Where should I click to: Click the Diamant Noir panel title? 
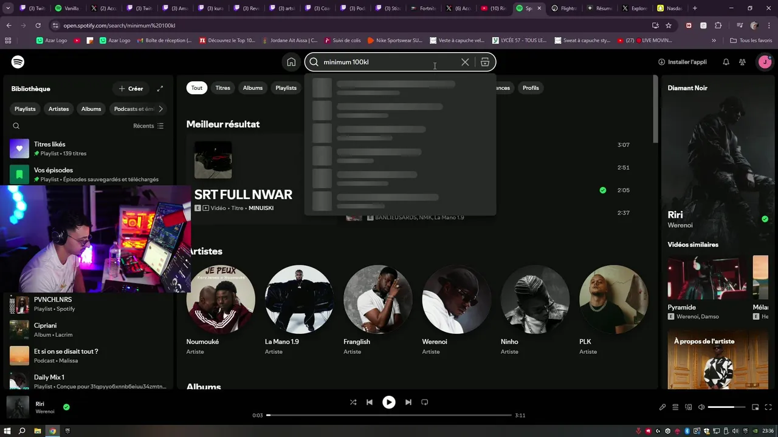coord(687,88)
